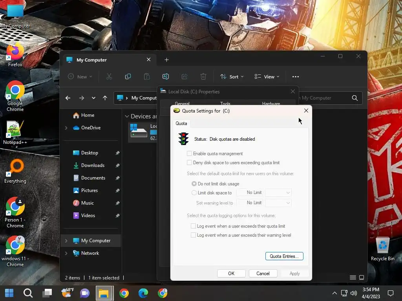Open Person 1 - Chrome shortcut
This screenshot has width=402, height=301.
(15, 212)
